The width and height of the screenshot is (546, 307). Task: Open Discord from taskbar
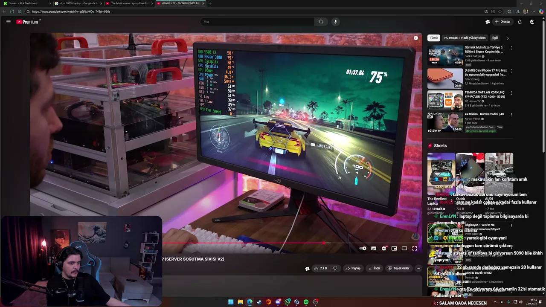(x=278, y=302)
